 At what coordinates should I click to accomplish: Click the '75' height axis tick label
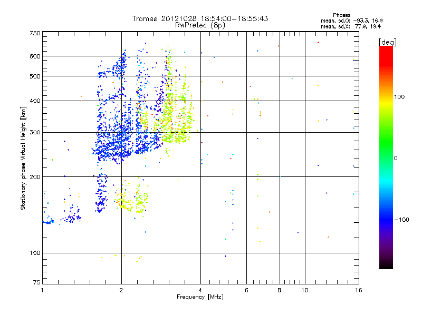tap(37, 282)
